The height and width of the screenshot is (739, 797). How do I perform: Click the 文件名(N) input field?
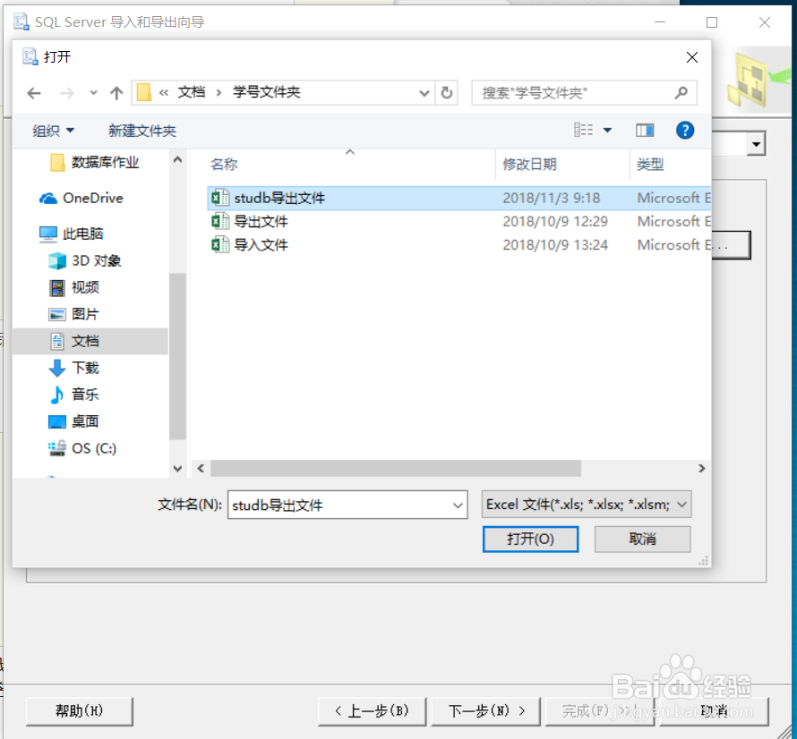(339, 505)
